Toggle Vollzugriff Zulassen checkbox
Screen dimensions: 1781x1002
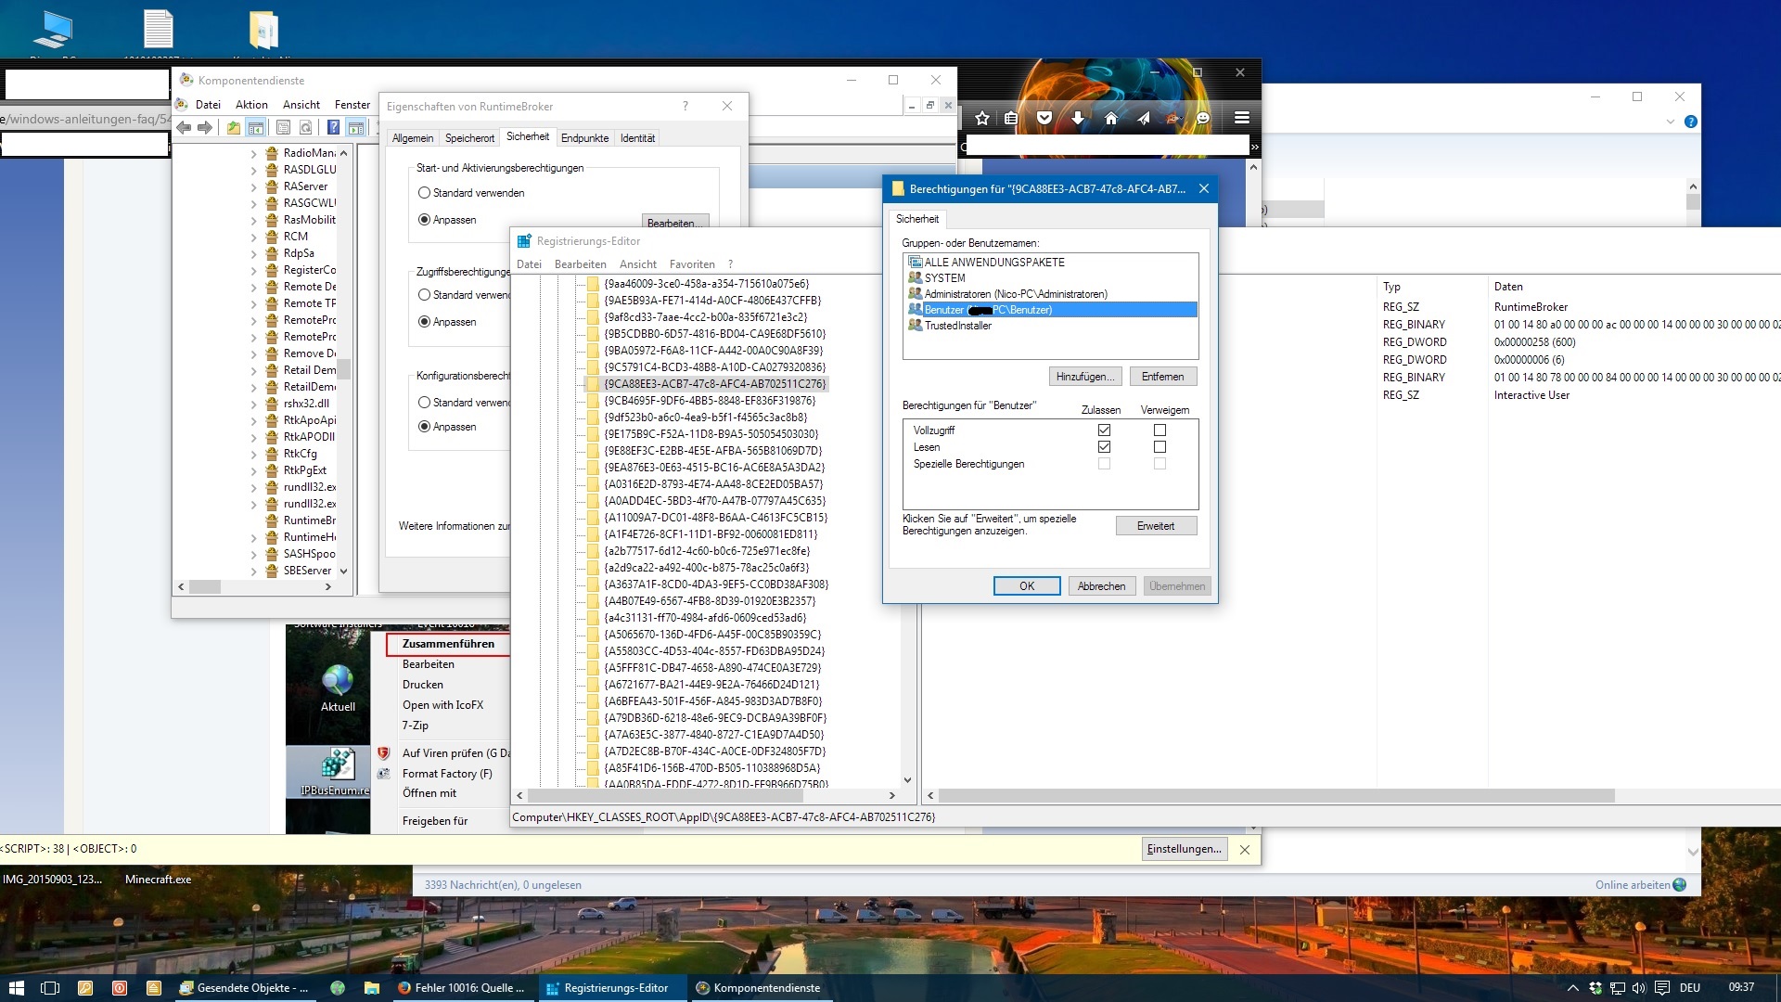pyautogui.click(x=1104, y=430)
